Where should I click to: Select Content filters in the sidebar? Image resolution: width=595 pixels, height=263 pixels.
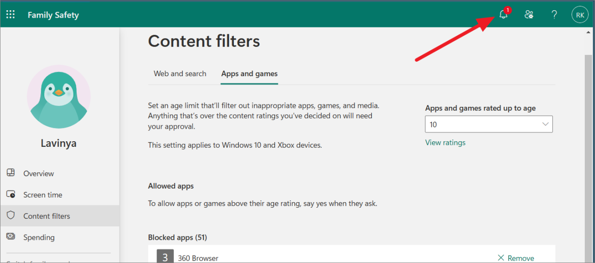[x=59, y=216]
